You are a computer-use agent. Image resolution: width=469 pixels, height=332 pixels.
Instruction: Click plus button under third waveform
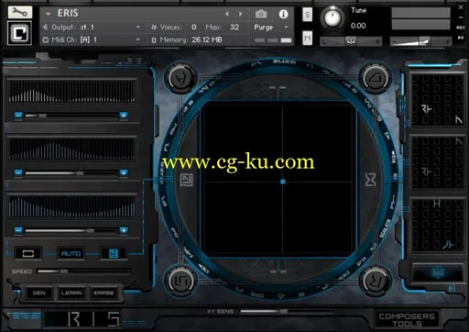(x=124, y=230)
